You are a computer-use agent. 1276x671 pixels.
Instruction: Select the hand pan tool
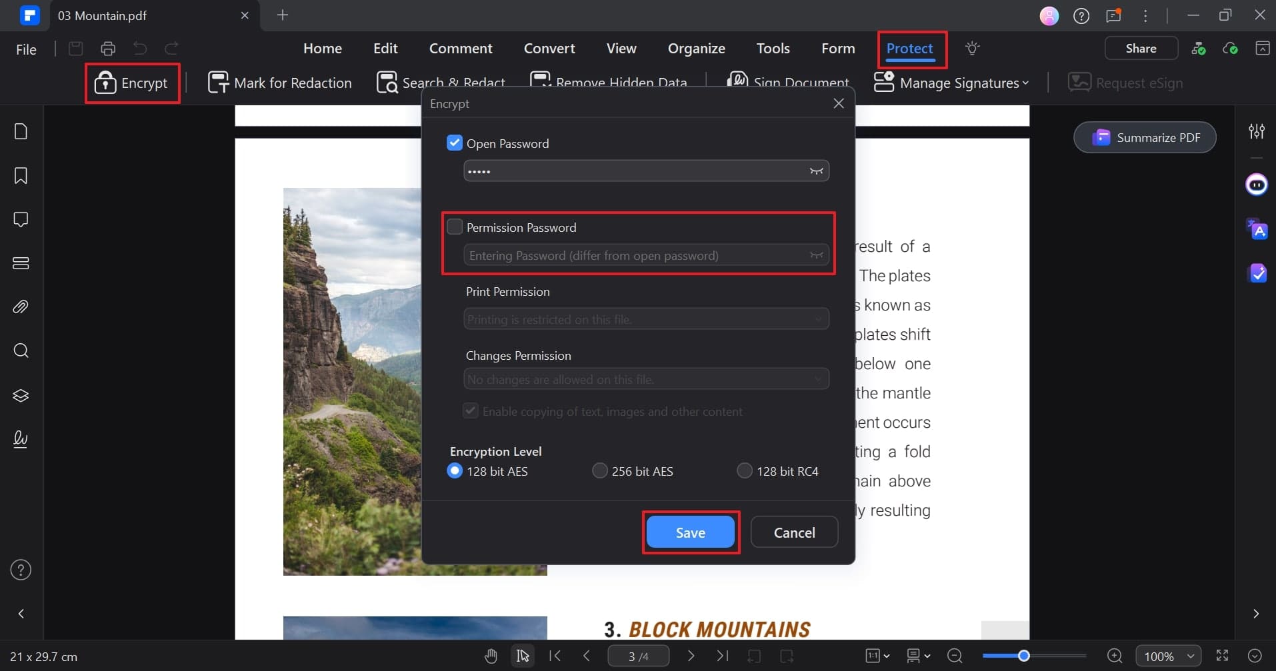click(491, 656)
